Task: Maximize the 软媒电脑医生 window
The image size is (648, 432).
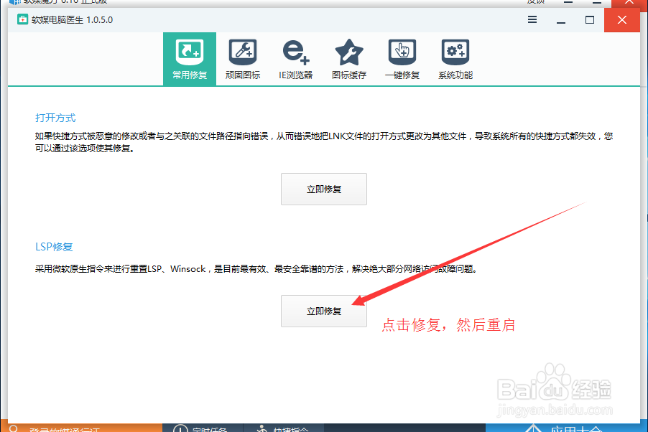Action: [x=590, y=20]
